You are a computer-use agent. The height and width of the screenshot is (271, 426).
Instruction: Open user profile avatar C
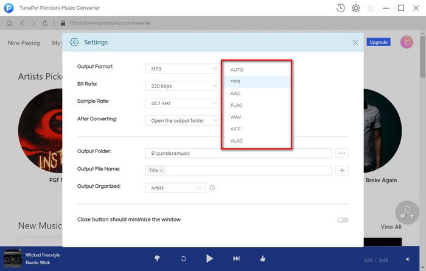coord(407,43)
